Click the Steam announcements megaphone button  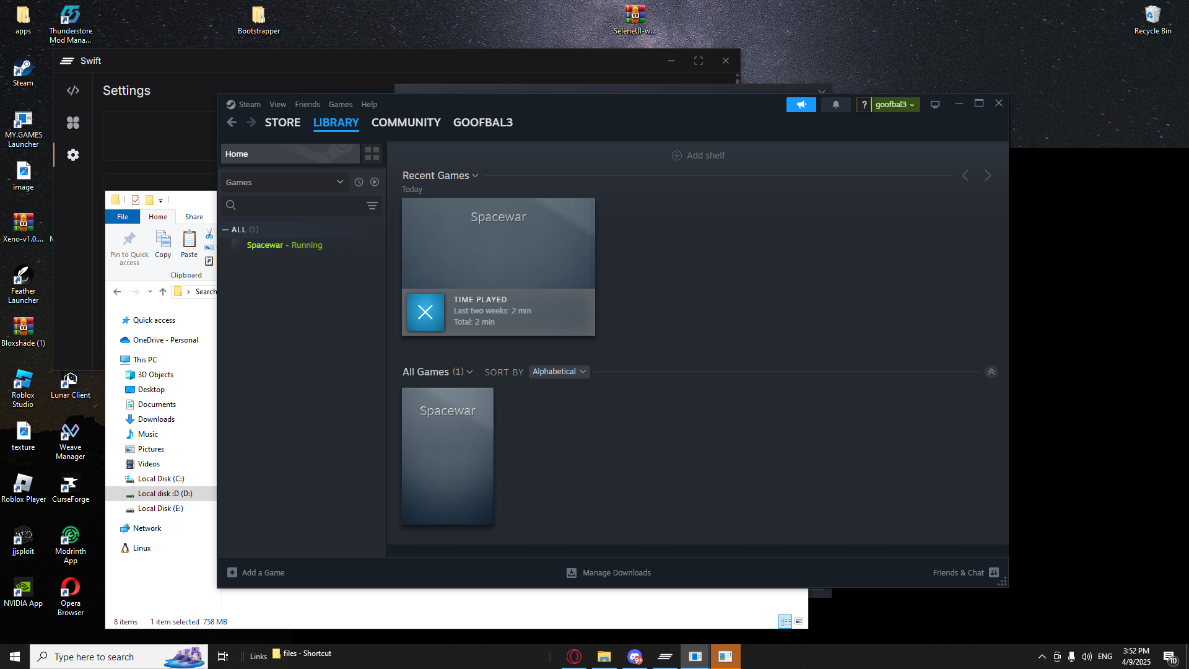pyautogui.click(x=801, y=105)
